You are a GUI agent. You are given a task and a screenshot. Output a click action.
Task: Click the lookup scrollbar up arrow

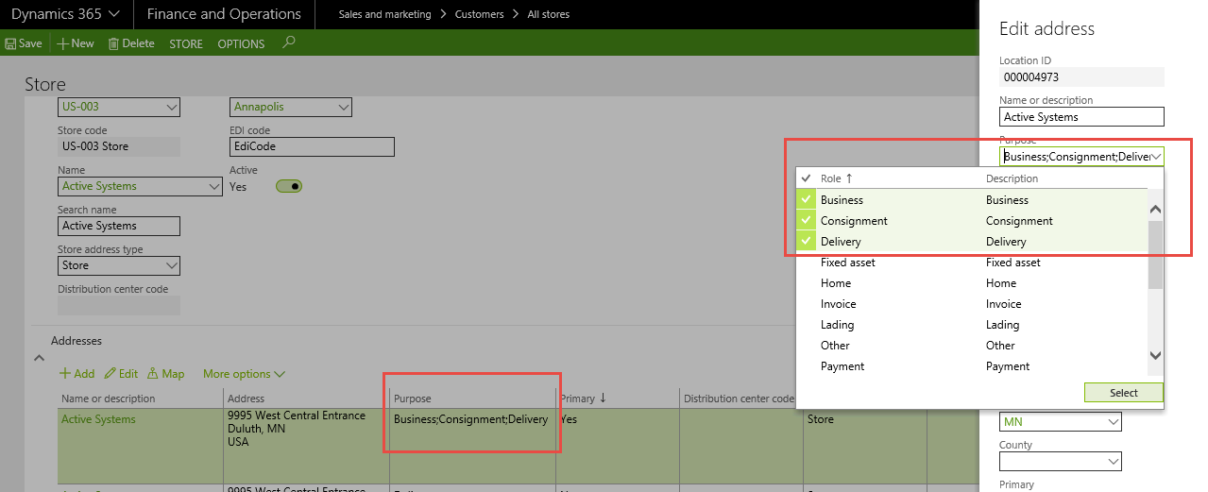pyautogui.click(x=1155, y=208)
